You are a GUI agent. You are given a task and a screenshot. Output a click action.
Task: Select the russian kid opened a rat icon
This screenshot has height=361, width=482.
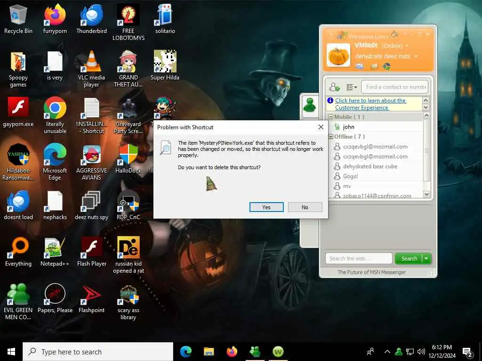(128, 255)
